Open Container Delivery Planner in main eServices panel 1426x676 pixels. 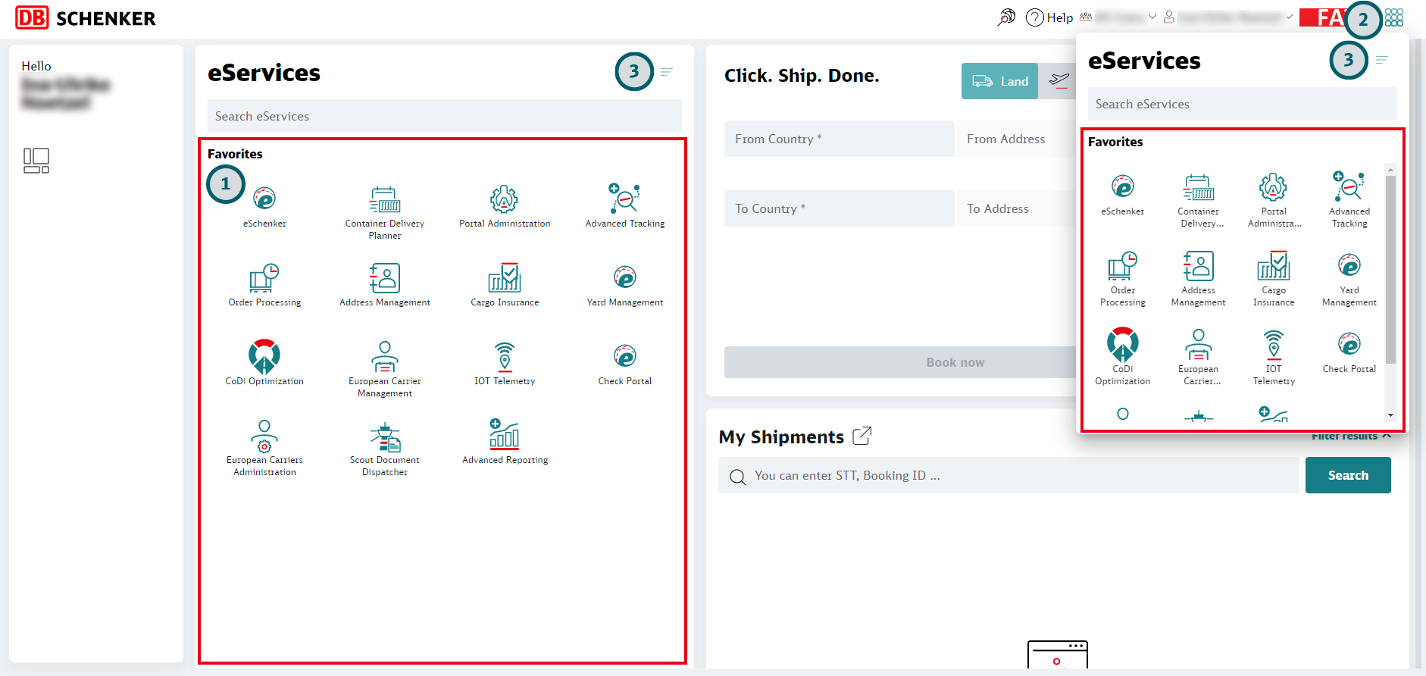pyautogui.click(x=384, y=212)
